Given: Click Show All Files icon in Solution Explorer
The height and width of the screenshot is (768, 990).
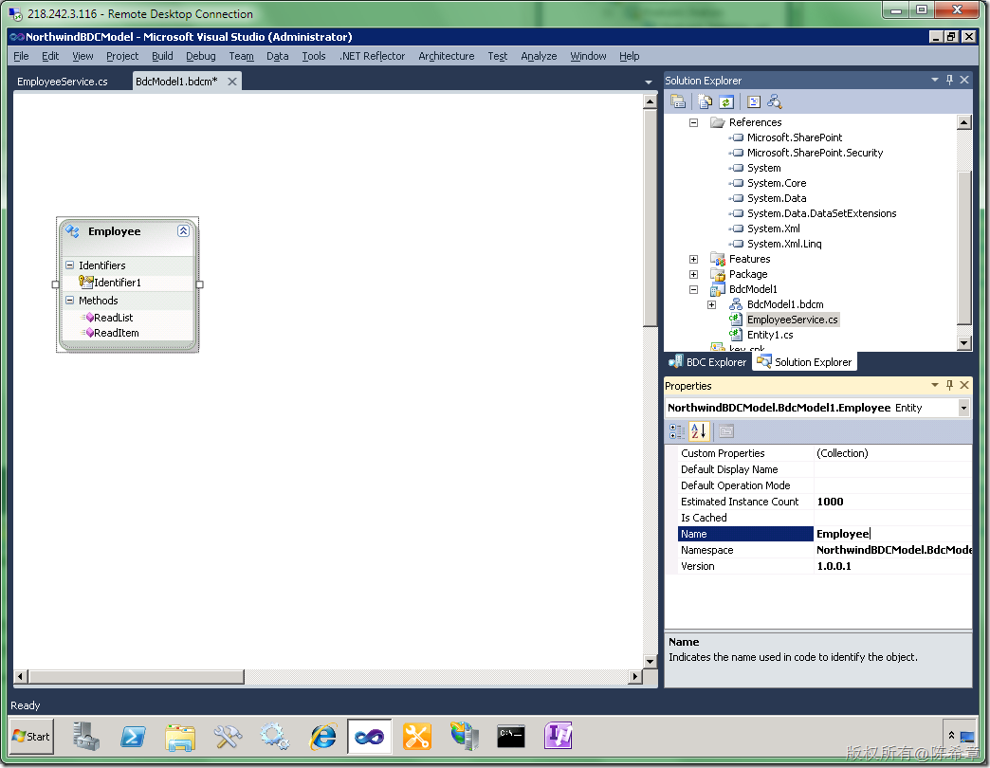Looking at the screenshot, I should 706,101.
